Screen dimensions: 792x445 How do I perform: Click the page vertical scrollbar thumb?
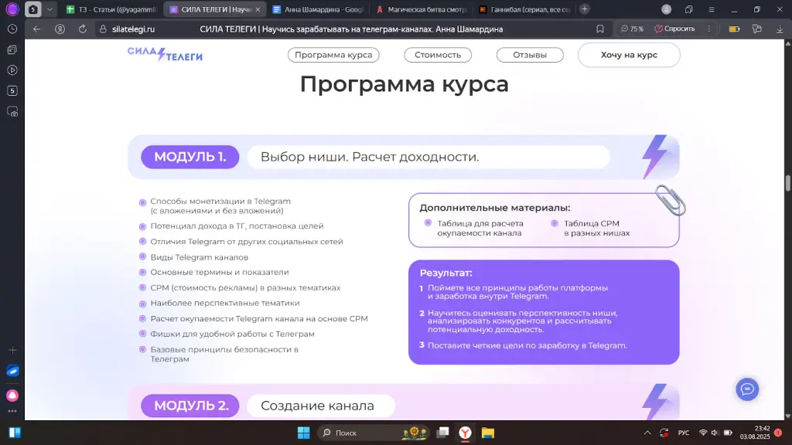click(x=787, y=182)
